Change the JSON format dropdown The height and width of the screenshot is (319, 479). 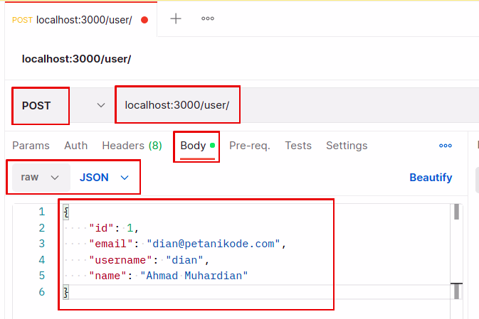[104, 178]
